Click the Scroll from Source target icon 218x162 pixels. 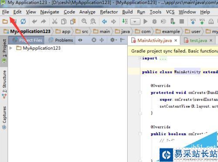(94, 40)
